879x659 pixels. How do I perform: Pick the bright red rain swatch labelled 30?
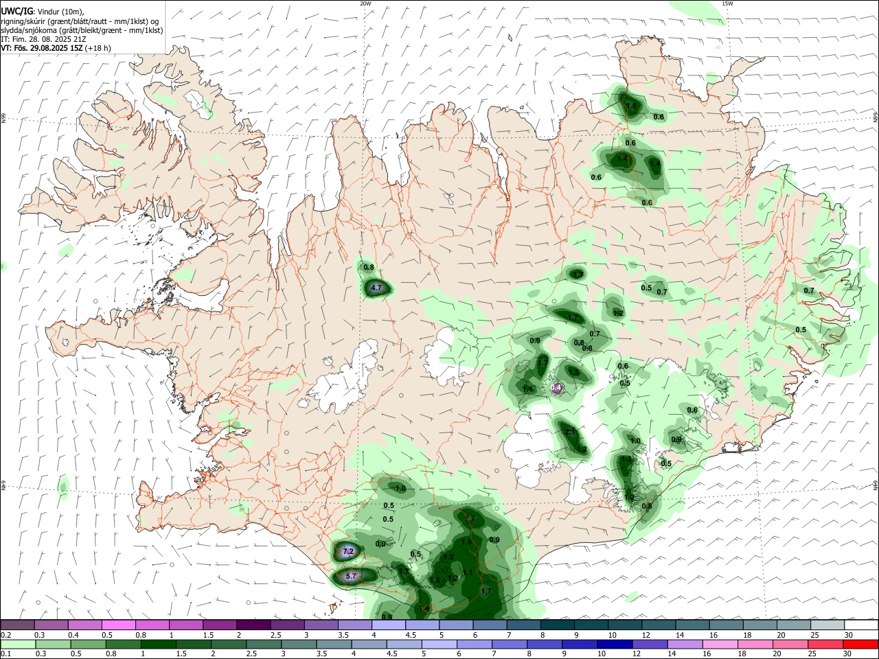[x=860, y=644]
